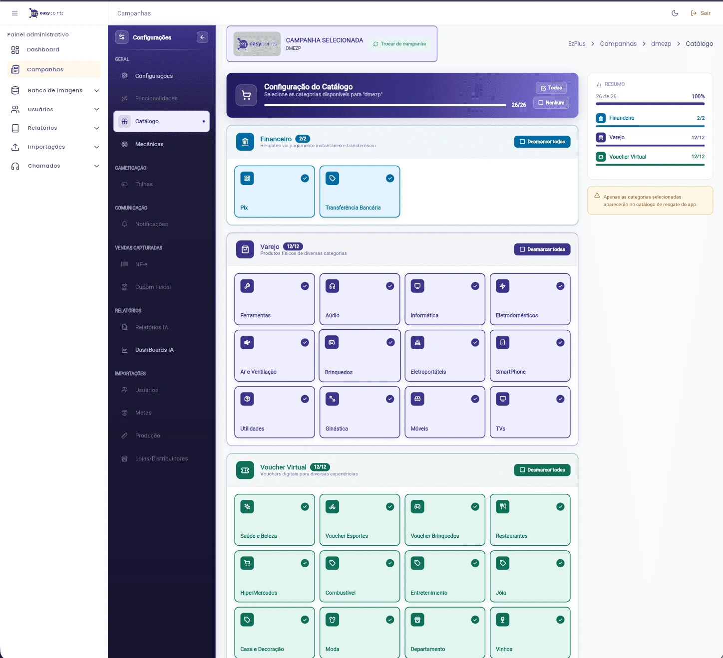Image resolution: width=723 pixels, height=658 pixels.
Task: Click the shopping cart catalog icon
Action: (x=246, y=95)
